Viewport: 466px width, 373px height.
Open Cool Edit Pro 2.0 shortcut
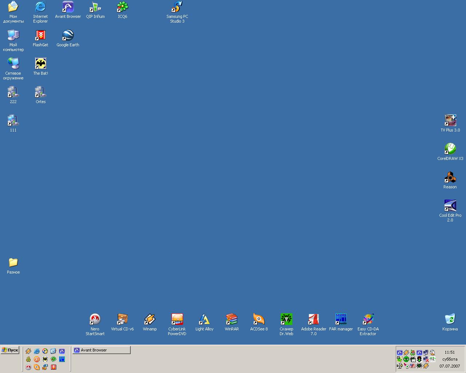pyautogui.click(x=450, y=211)
